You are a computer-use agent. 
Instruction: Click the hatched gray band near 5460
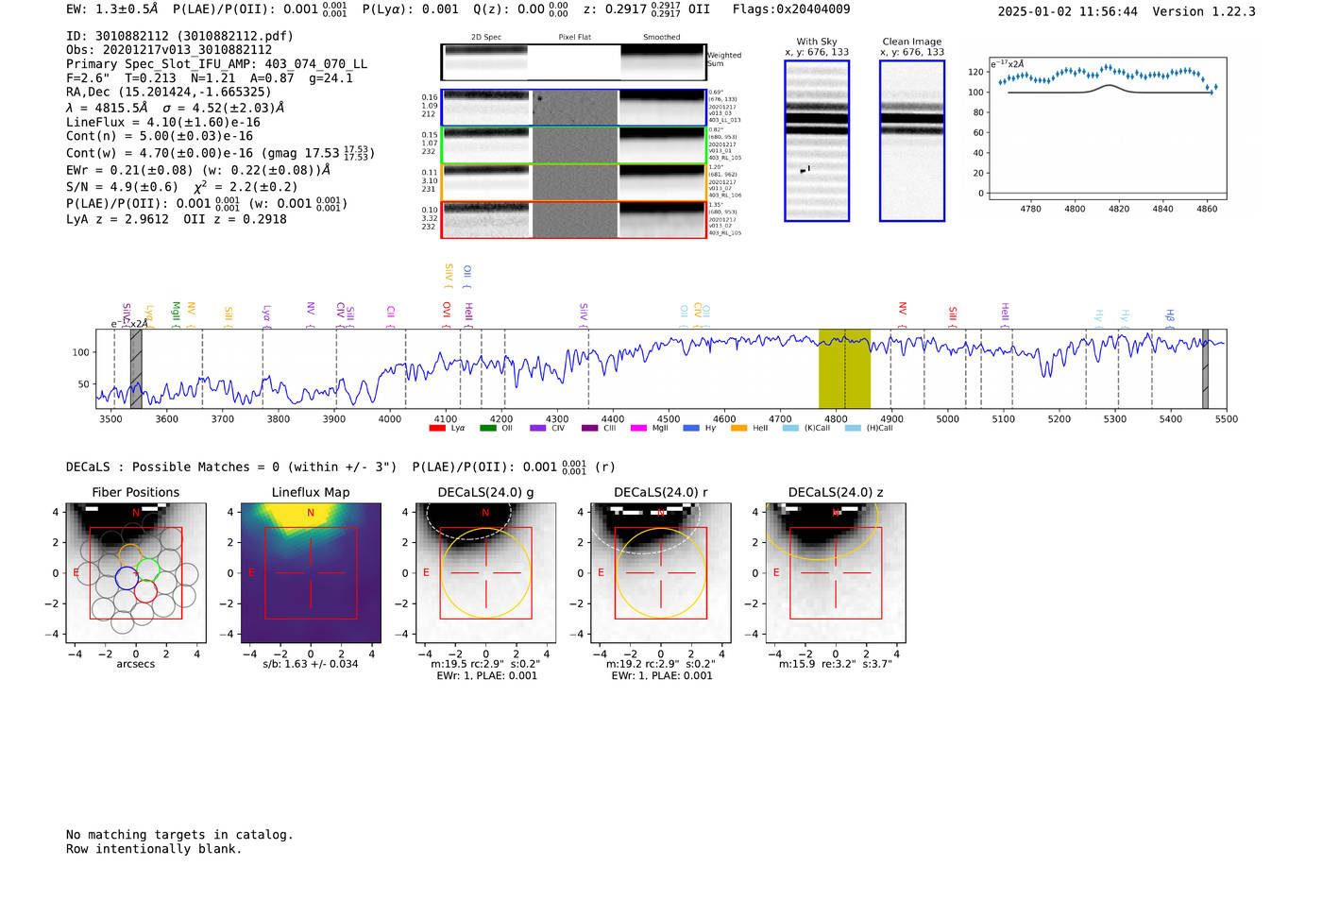pyautogui.click(x=1205, y=368)
